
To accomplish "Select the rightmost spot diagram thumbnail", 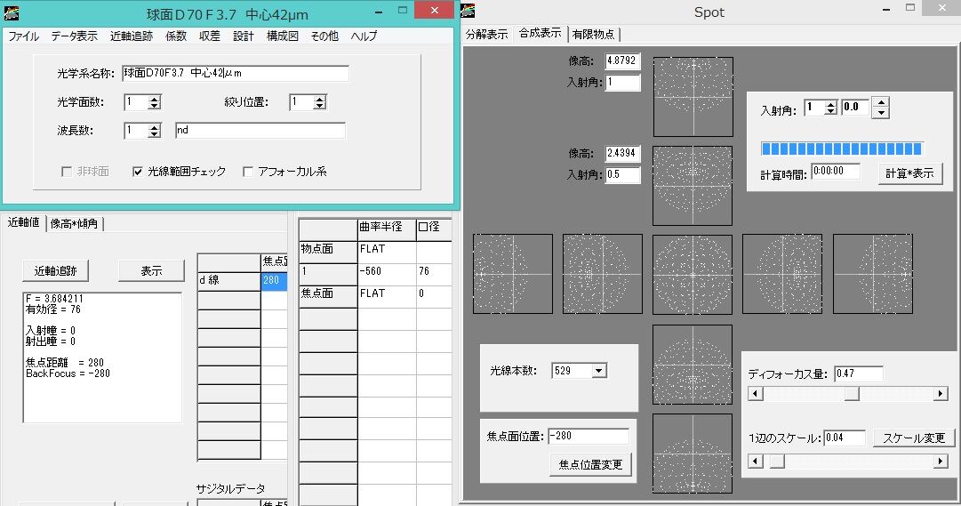I will coord(873,274).
